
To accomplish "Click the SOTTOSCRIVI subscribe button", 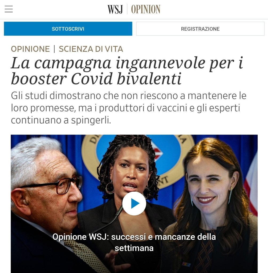I will (x=68, y=29).
